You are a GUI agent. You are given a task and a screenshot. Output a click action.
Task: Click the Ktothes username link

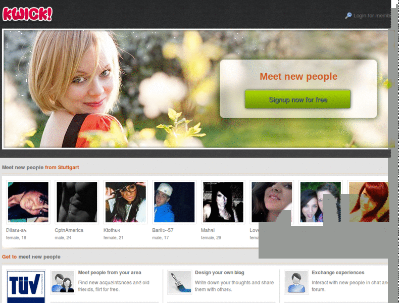(112, 230)
